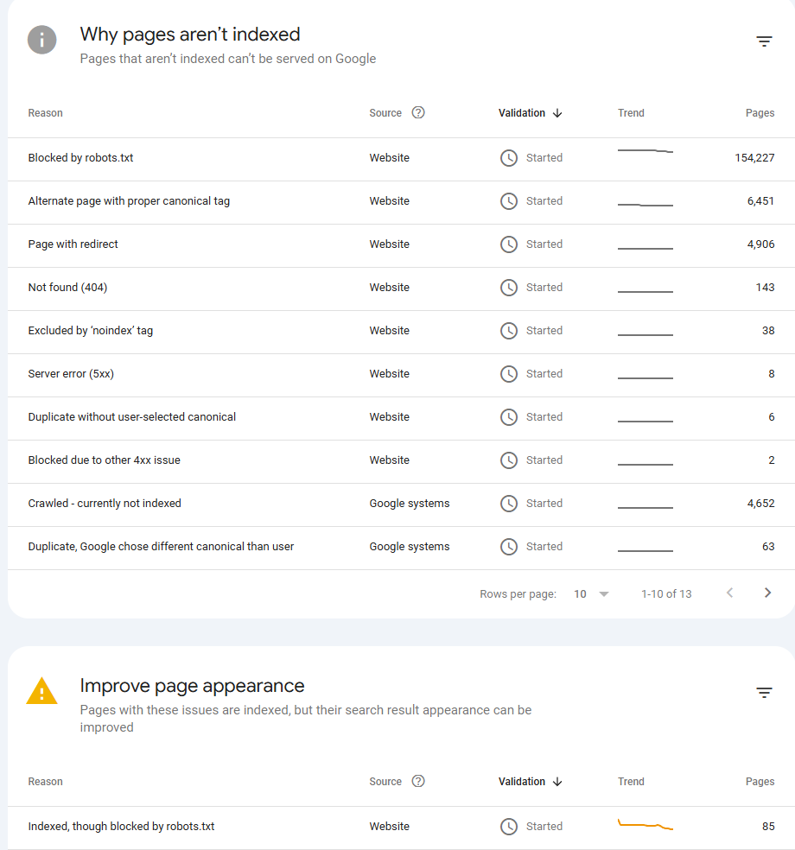Click the yellow warning triangle icon
This screenshot has width=795, height=850.
(41, 691)
